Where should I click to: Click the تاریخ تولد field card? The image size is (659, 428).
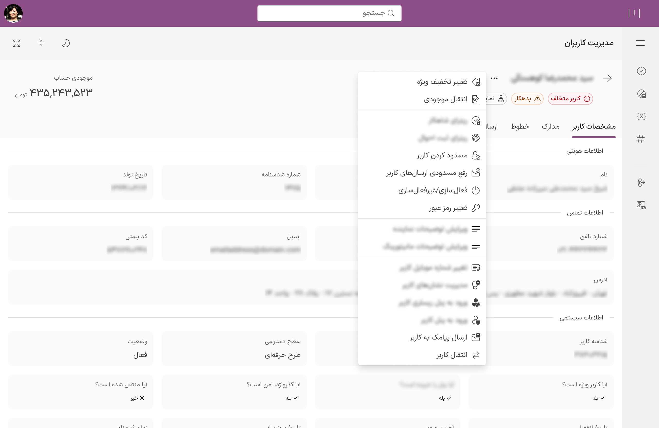(x=81, y=182)
